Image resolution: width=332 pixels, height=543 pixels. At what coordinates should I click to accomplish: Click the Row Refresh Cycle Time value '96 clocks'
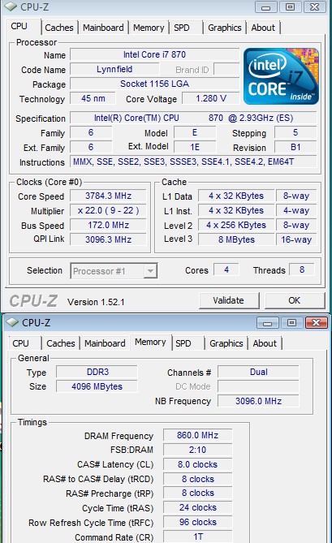click(x=198, y=522)
